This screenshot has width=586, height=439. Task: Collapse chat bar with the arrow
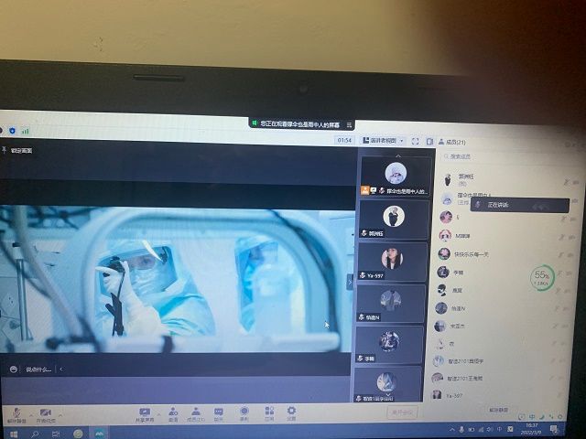61,369
